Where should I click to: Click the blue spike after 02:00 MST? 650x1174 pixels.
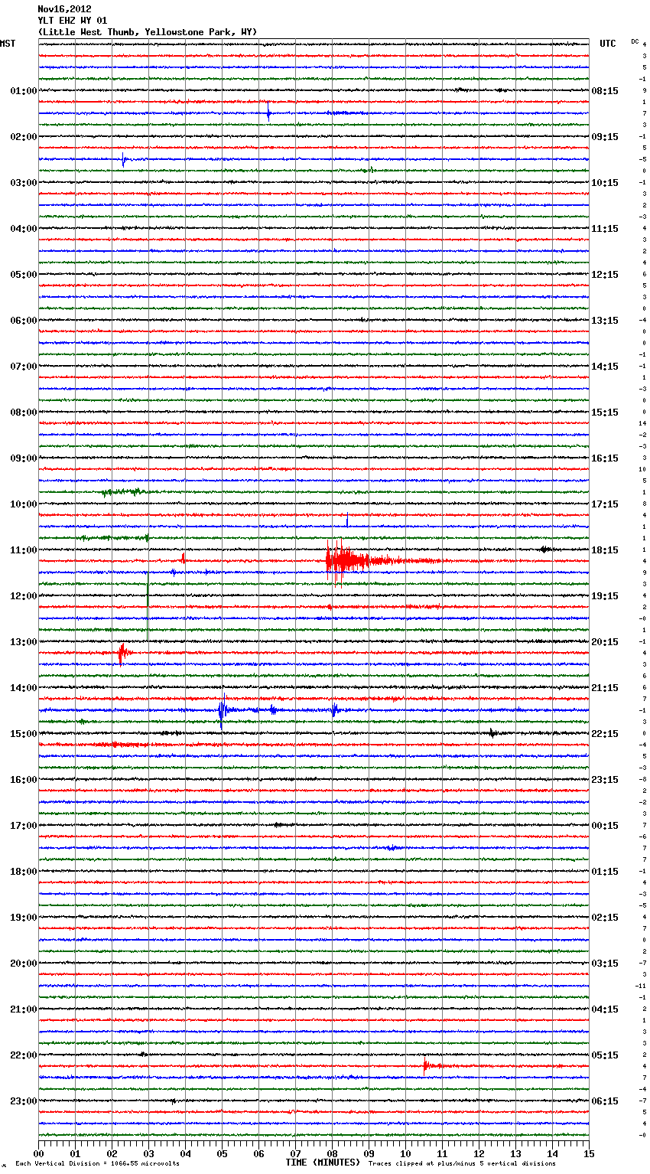click(x=124, y=159)
